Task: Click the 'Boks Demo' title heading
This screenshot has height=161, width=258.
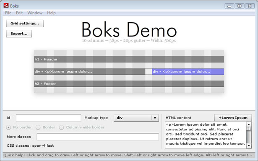Action: (x=129, y=30)
